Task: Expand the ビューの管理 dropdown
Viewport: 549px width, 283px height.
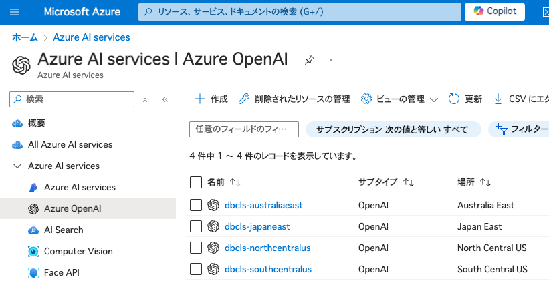Action: (399, 99)
